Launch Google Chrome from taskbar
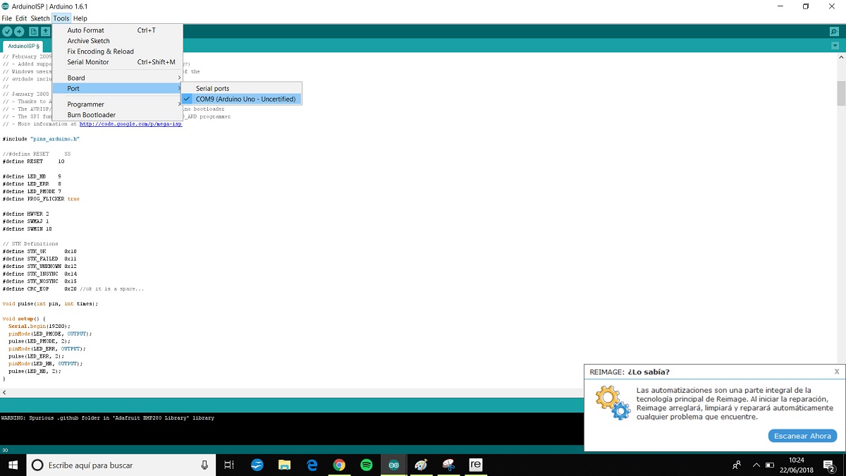 (339, 465)
